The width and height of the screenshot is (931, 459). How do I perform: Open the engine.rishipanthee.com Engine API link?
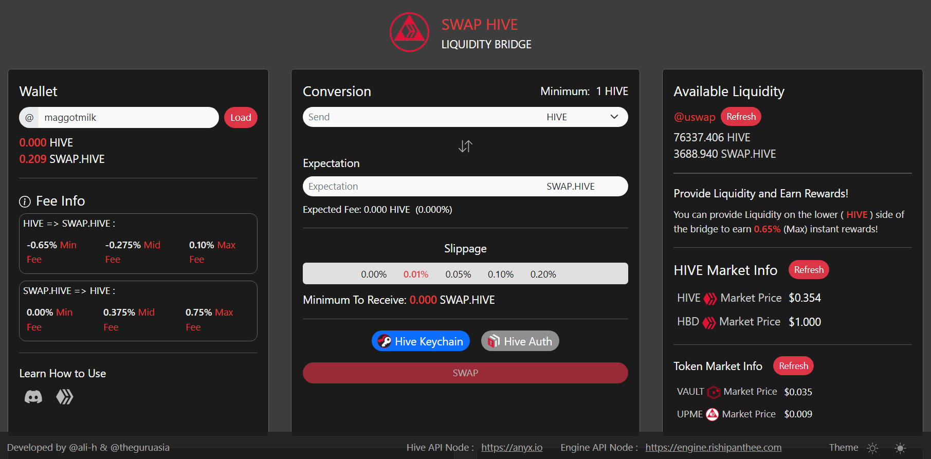tap(714, 448)
